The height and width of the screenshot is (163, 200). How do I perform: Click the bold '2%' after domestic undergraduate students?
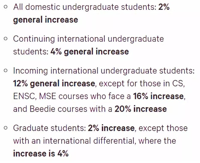tap(164, 7)
